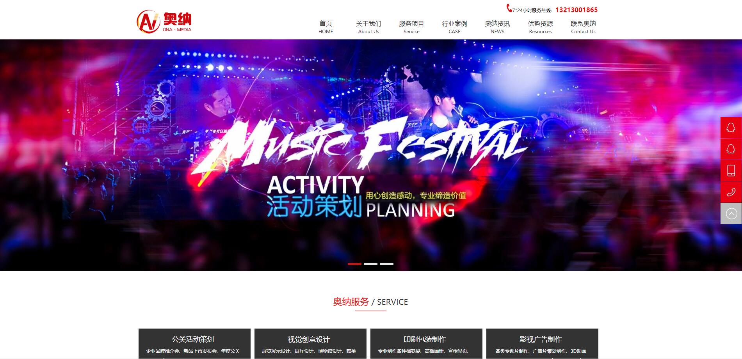
Task: Go to 优势资源 Resources page
Action: 540,27
